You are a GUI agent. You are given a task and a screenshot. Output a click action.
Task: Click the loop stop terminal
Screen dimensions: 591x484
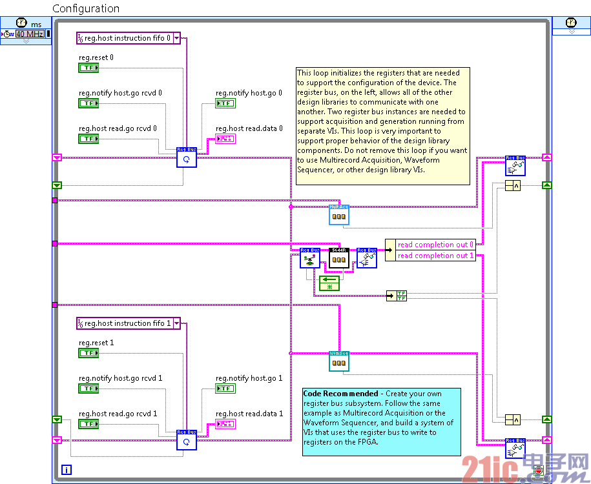pyautogui.click(x=539, y=471)
